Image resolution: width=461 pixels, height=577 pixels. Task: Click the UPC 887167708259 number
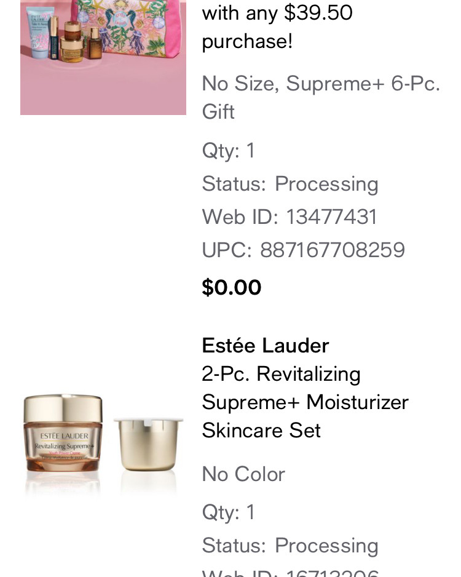[333, 250]
